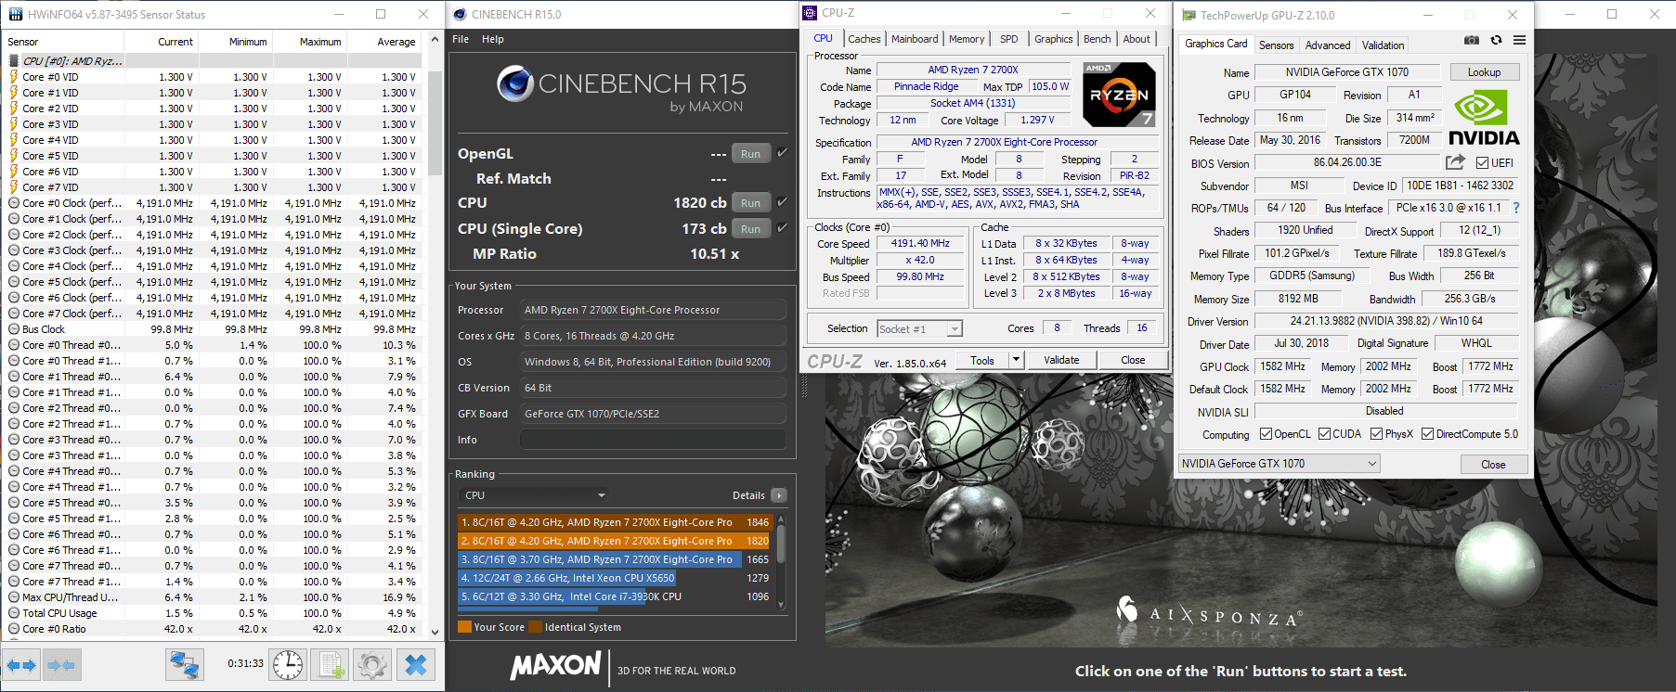Open Cinebench File menu

coord(461,39)
